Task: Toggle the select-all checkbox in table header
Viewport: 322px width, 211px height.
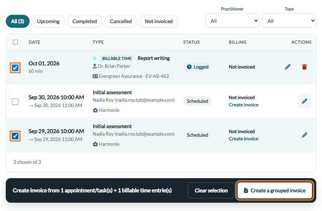Action: [15, 42]
